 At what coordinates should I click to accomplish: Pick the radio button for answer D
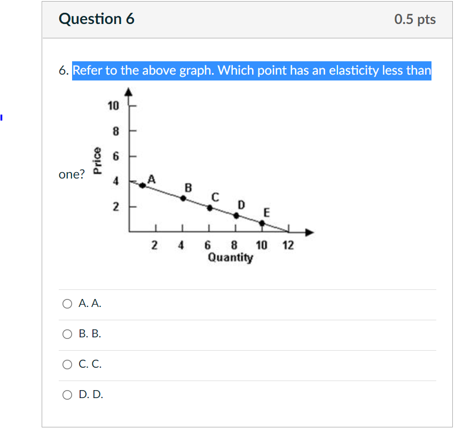coord(67,395)
